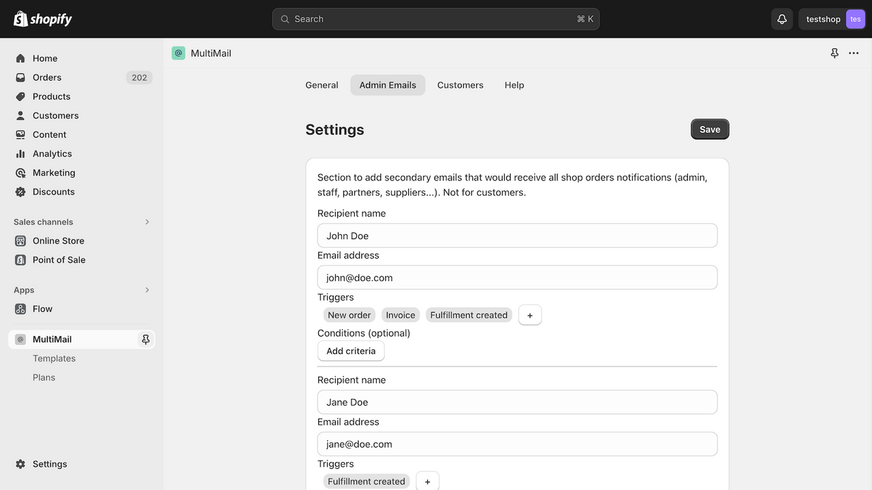872x490 pixels.
Task: Click the New order trigger tag
Action: (x=349, y=315)
